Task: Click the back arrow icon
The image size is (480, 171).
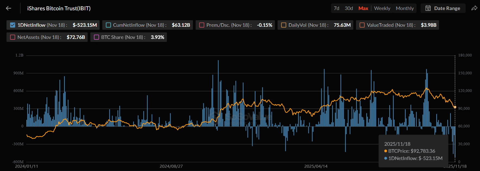Action: pyautogui.click(x=9, y=8)
